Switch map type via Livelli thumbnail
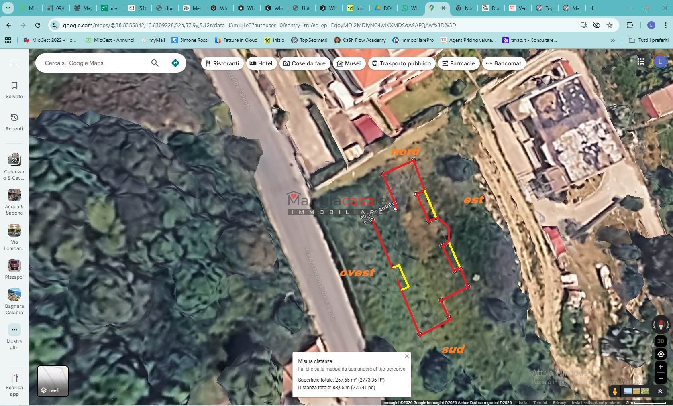 (x=53, y=381)
